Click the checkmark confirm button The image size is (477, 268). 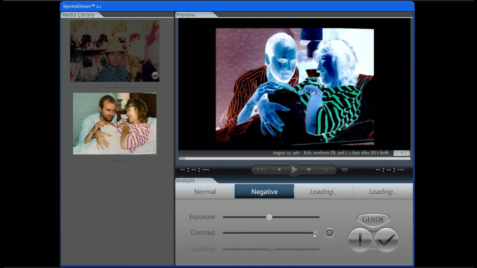(387, 240)
